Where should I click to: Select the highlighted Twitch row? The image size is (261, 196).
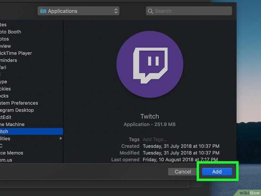tap(31, 131)
